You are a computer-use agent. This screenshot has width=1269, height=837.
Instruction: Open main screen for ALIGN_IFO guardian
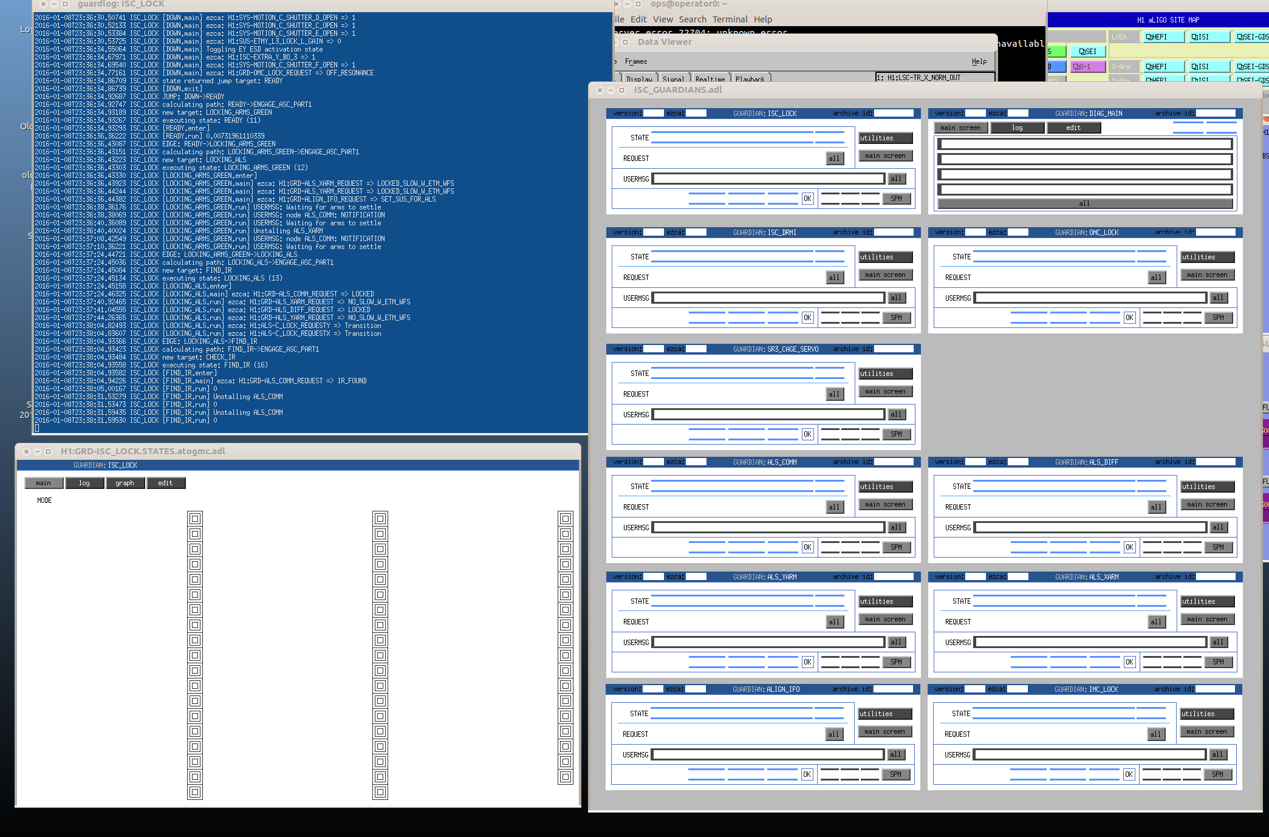tap(885, 731)
